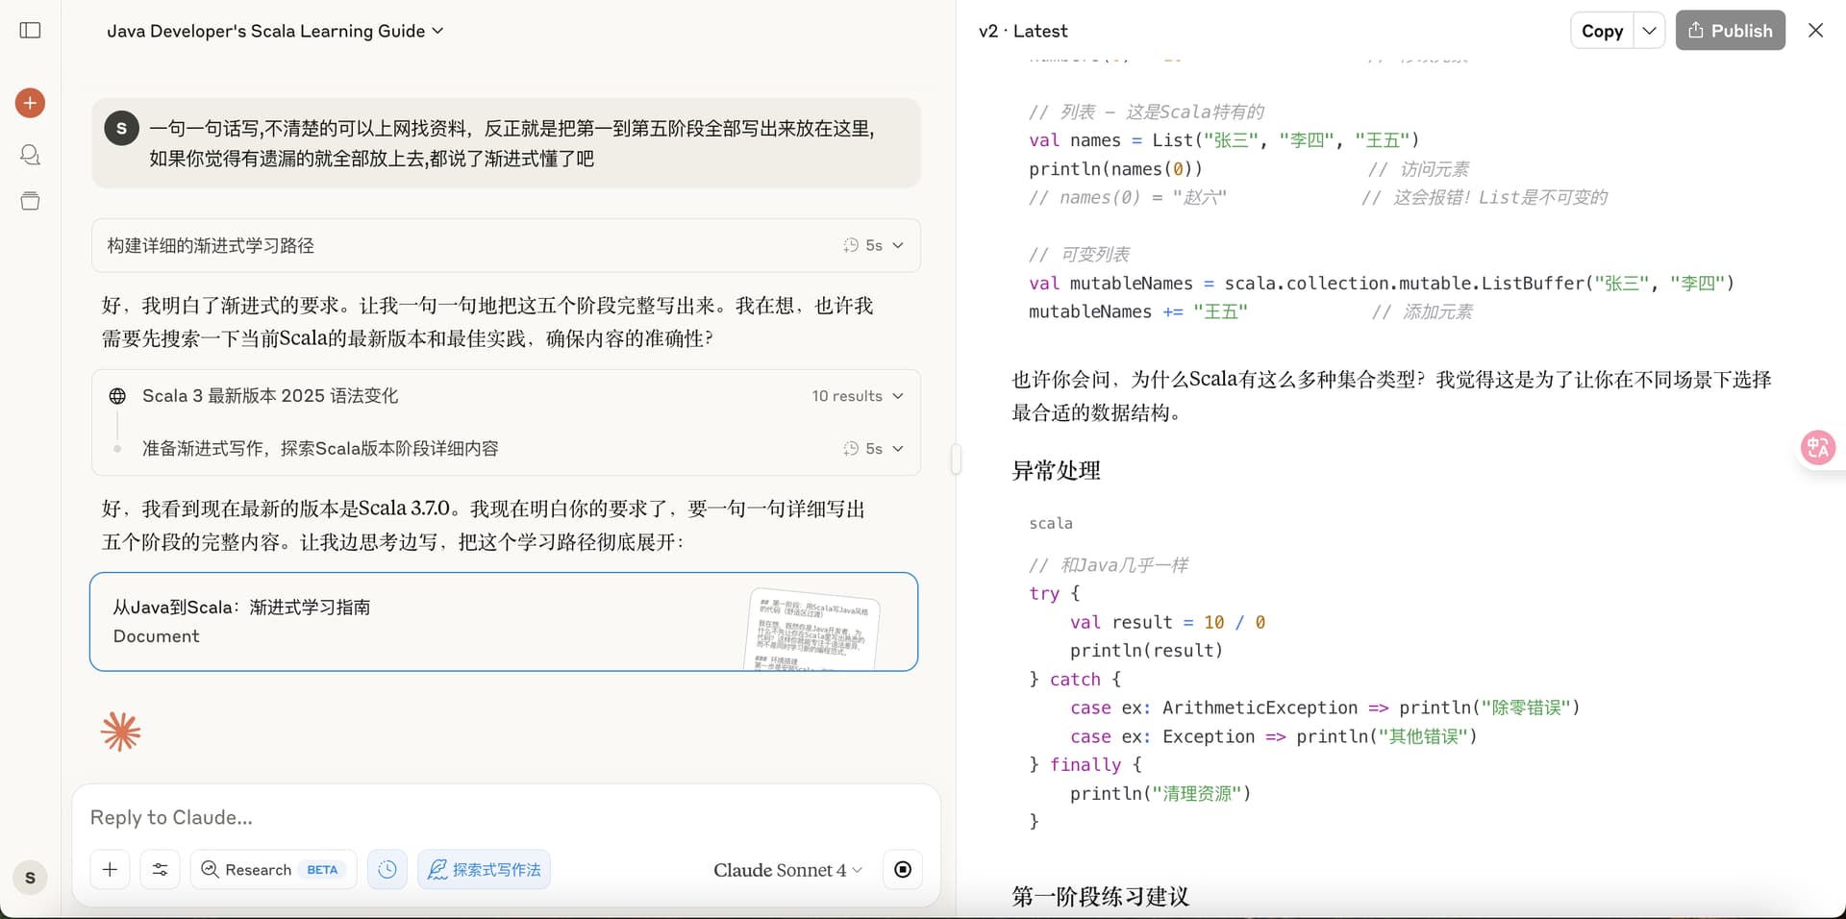Click the scala language label above code block
This screenshot has width=1846, height=919.
pos(1050,523)
